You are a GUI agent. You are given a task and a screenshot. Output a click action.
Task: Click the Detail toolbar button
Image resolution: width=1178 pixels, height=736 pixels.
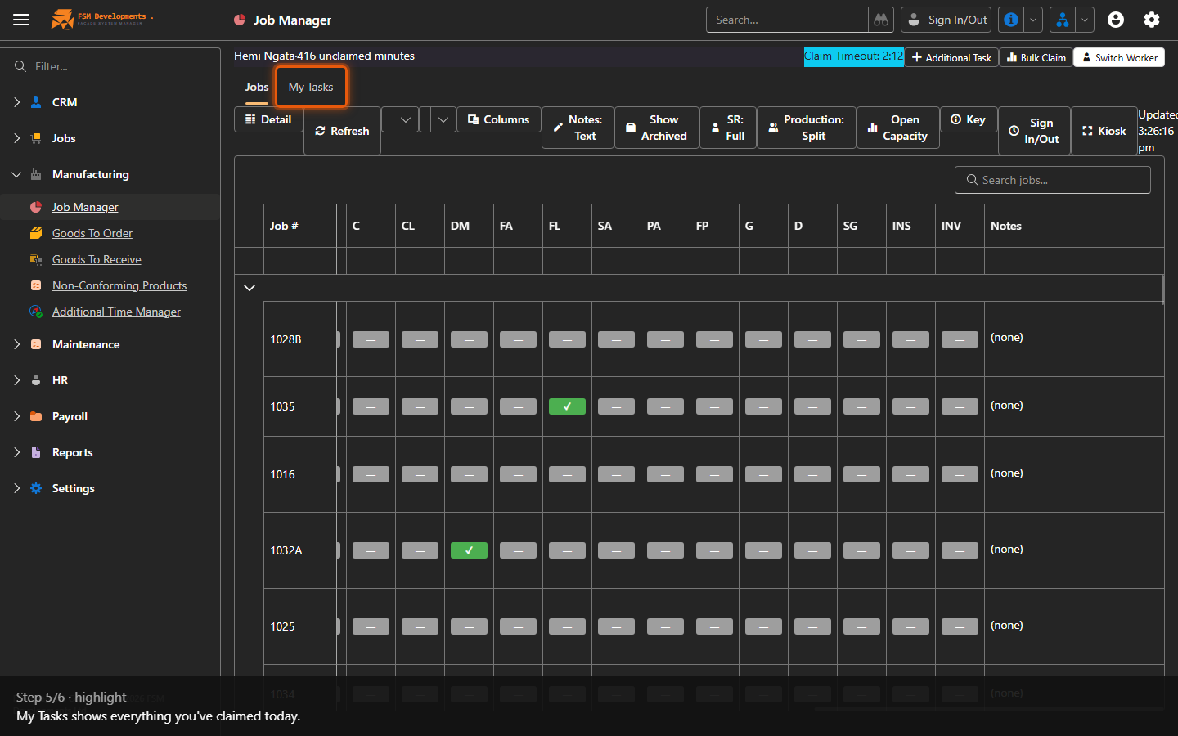pos(268,119)
